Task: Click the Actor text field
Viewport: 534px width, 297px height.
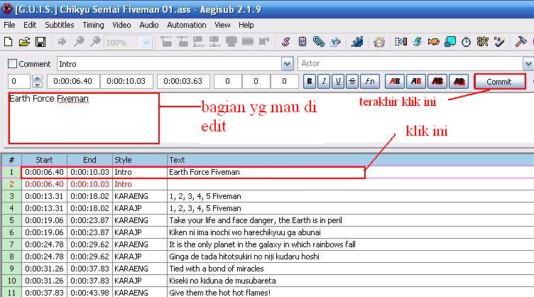Action: click(410, 64)
